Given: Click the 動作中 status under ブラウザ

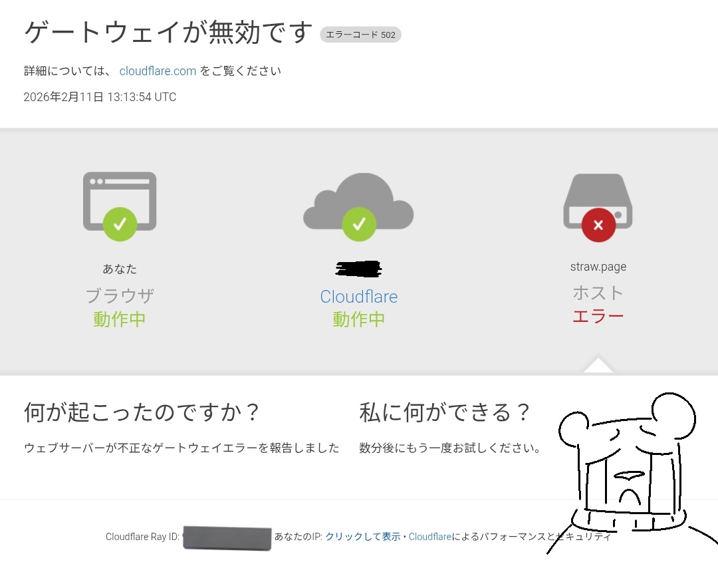Looking at the screenshot, I should pyautogui.click(x=120, y=319).
